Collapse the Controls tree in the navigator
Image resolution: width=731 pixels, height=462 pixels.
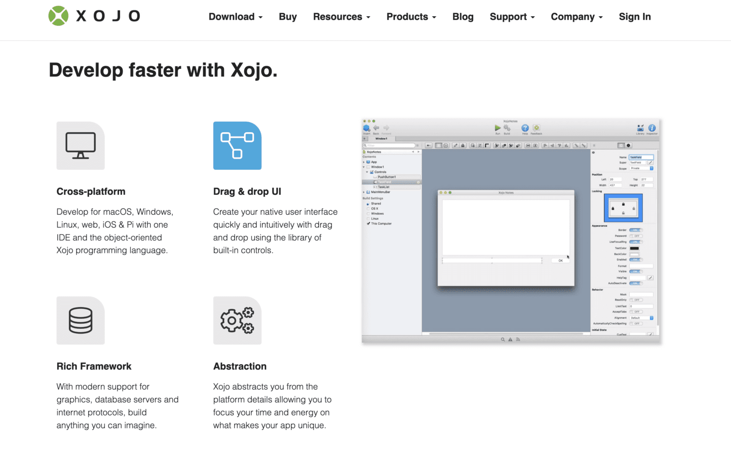tap(366, 172)
